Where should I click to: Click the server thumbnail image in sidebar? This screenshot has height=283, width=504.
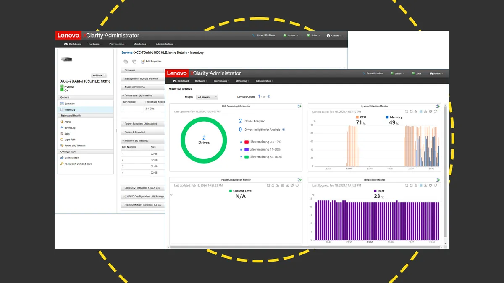coord(67,59)
